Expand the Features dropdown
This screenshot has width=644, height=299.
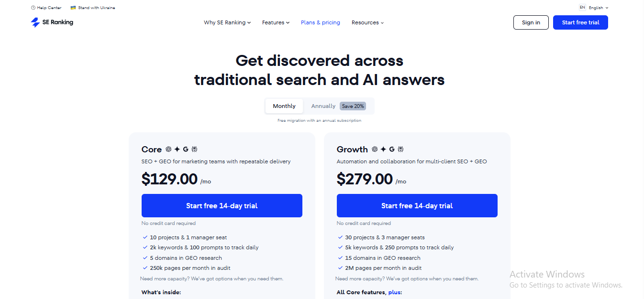276,22
